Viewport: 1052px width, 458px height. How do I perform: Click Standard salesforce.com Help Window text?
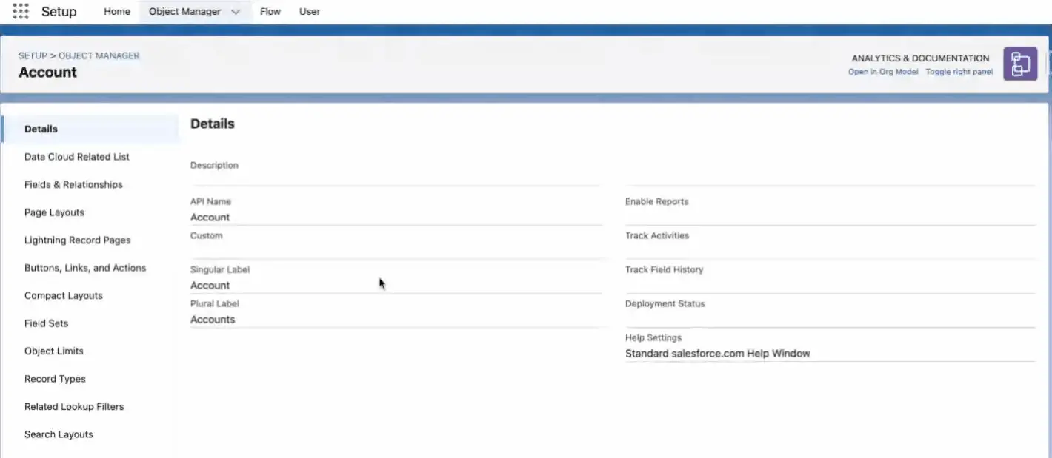[x=718, y=354]
